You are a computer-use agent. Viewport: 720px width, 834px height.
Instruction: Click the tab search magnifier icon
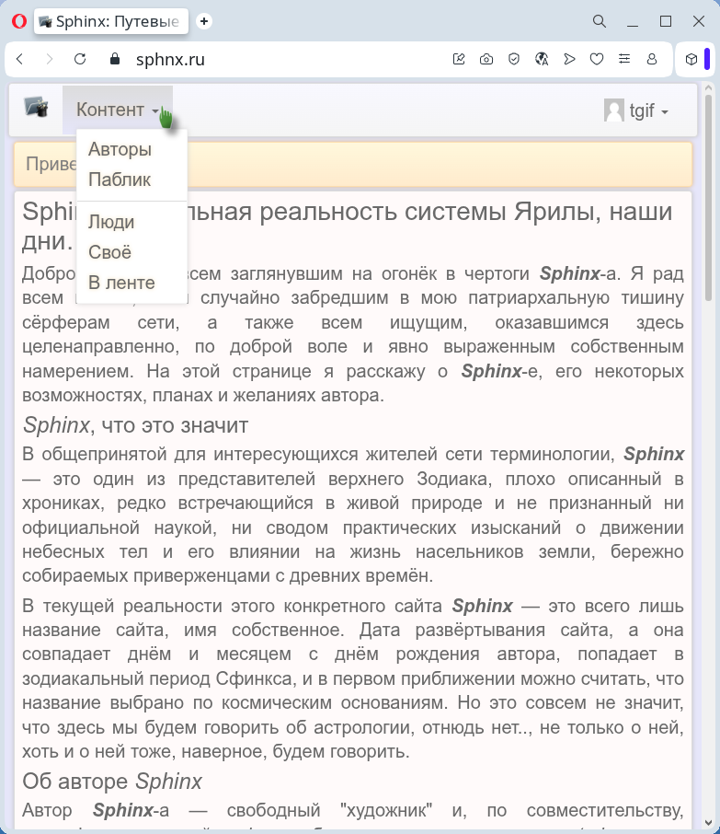tap(599, 21)
